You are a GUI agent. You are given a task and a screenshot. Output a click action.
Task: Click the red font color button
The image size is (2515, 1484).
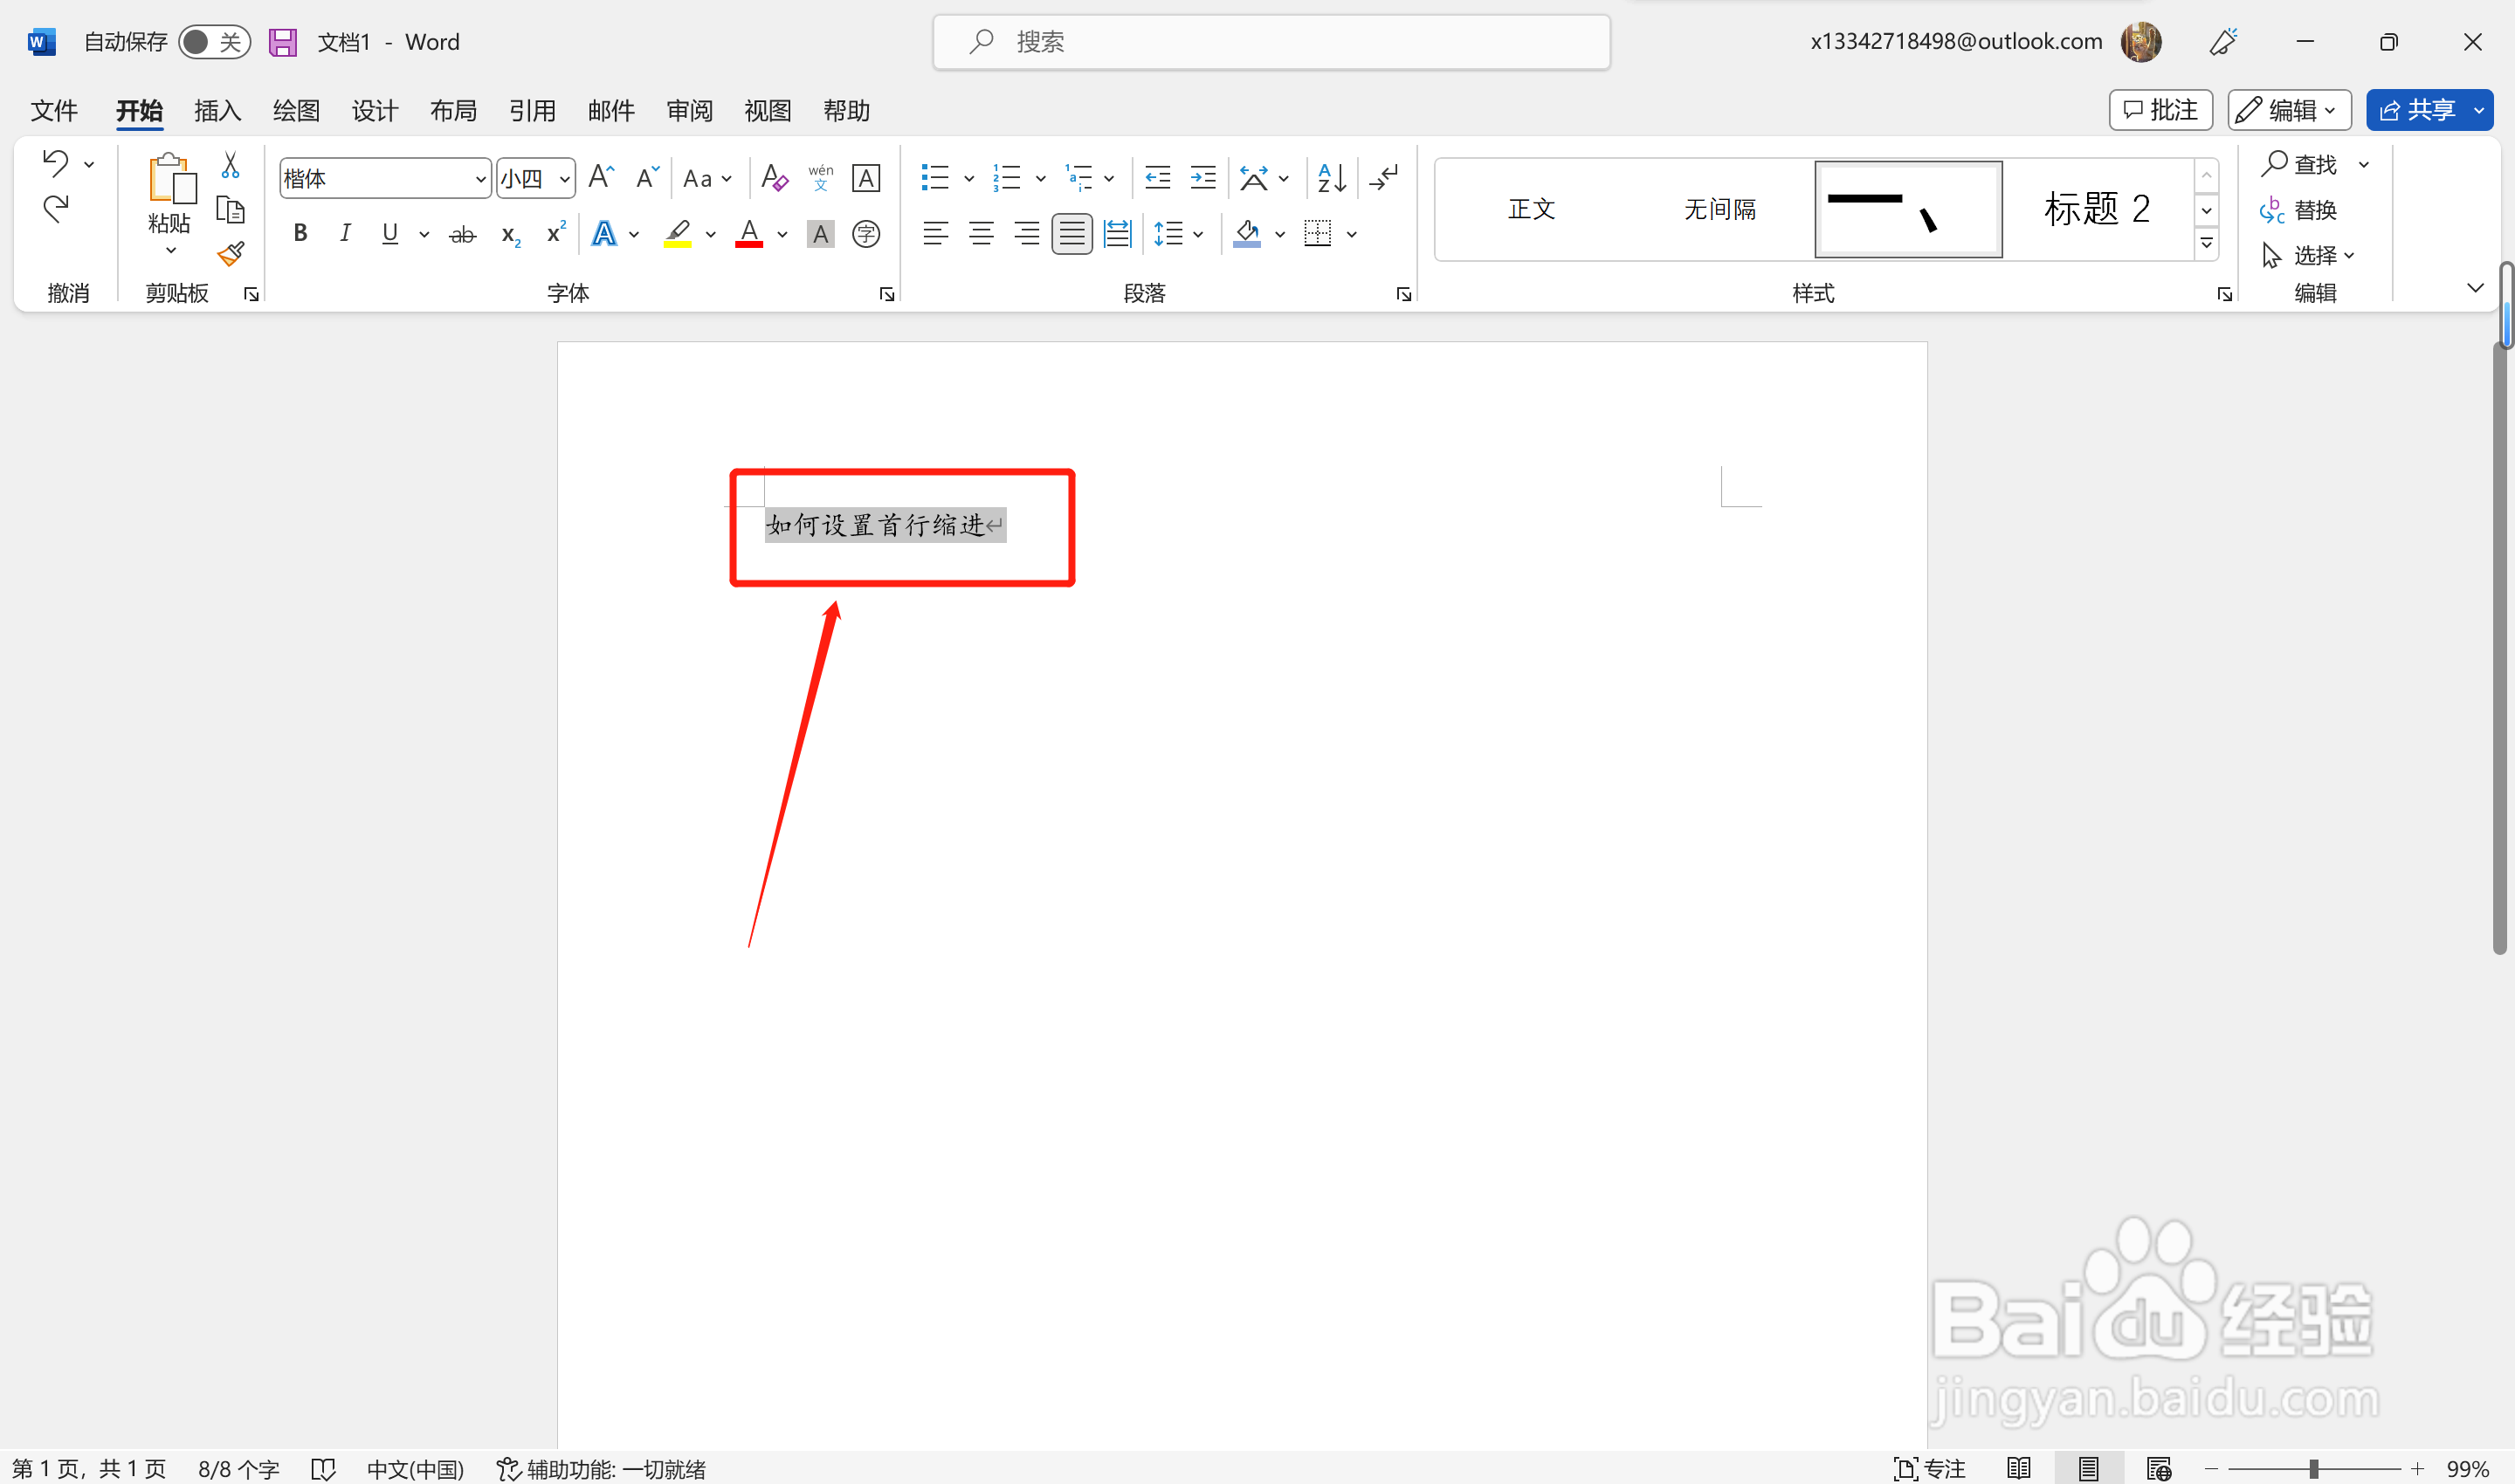coord(749,234)
